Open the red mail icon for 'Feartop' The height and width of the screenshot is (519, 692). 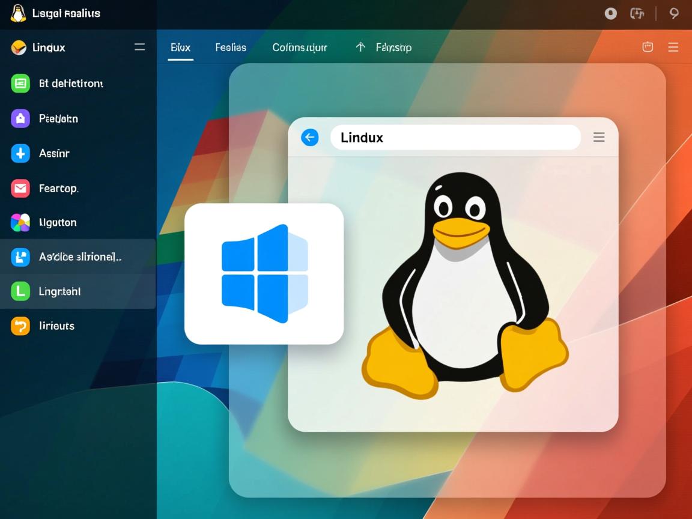(20, 188)
